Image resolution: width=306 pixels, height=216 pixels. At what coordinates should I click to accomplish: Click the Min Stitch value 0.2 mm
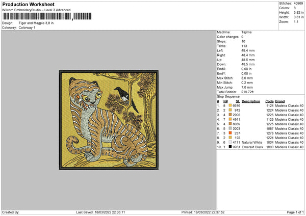point(247,83)
